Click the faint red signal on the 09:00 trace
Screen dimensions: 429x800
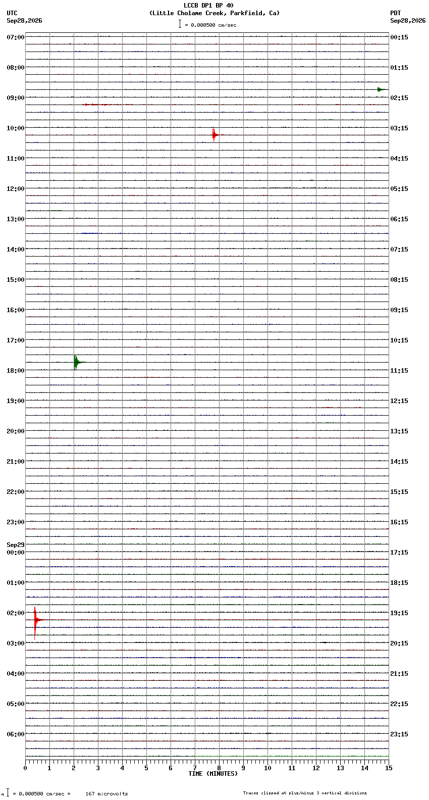pos(101,105)
